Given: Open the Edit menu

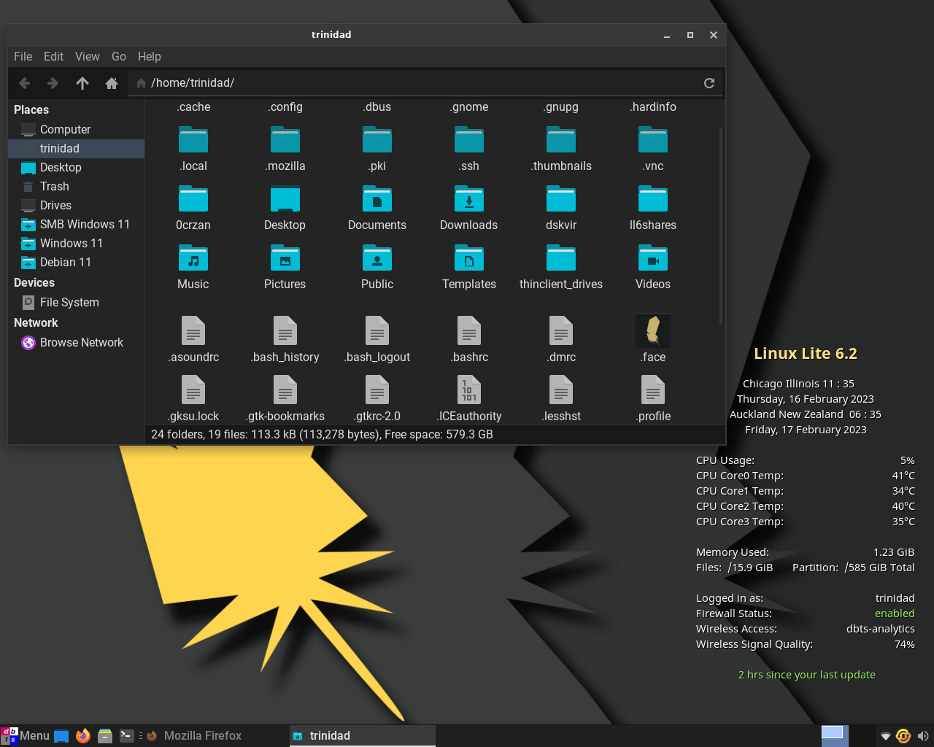Looking at the screenshot, I should (53, 56).
